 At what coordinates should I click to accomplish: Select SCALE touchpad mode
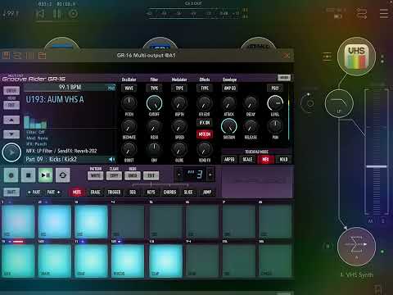247,160
